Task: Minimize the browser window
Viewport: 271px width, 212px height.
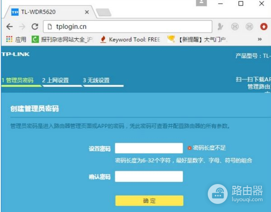Action: 220,4
